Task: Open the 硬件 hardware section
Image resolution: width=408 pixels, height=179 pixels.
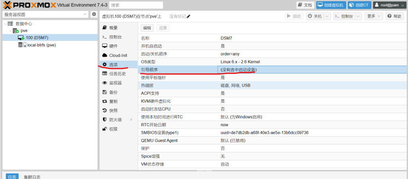Action: click(x=113, y=46)
